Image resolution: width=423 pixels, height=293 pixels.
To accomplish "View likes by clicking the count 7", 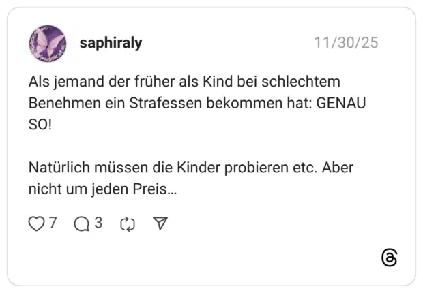I will point(53,223).
